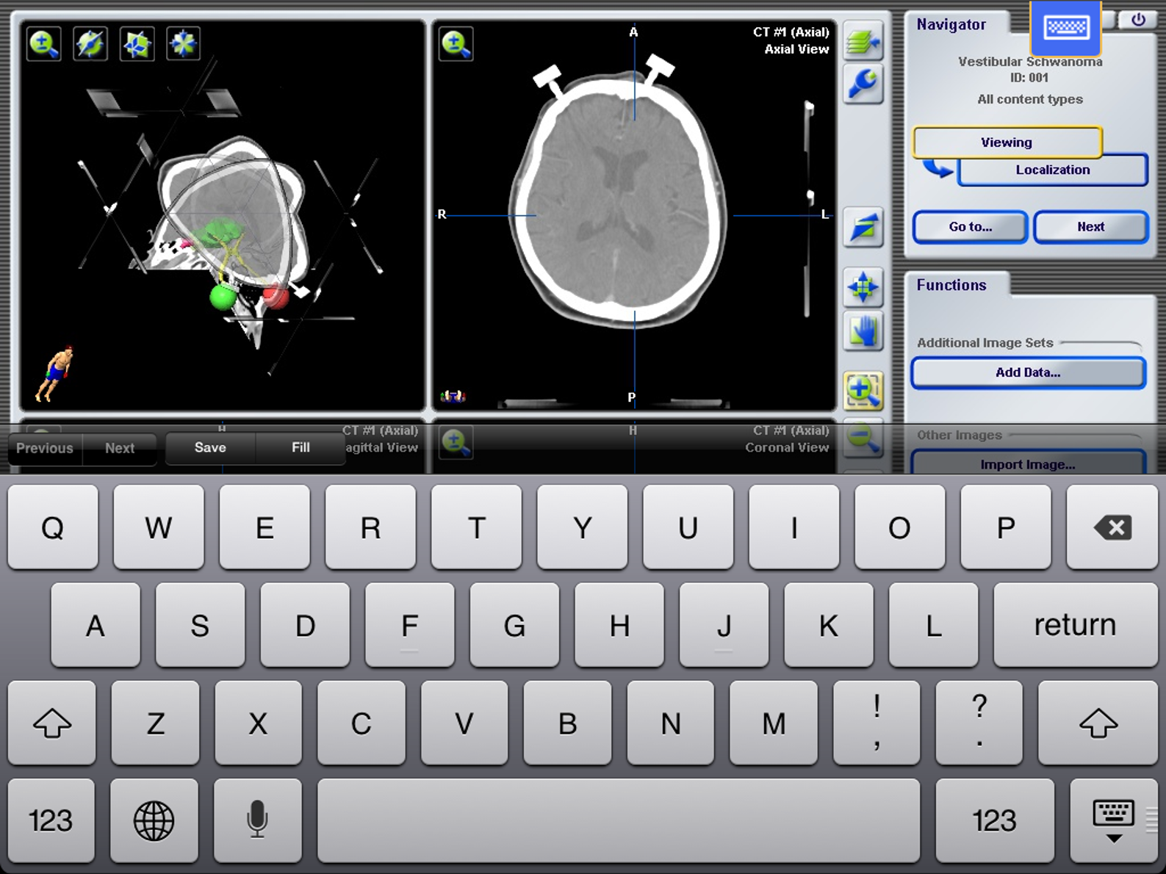
Task: Click the green layers icon in the side toolbar
Action: coord(863,42)
